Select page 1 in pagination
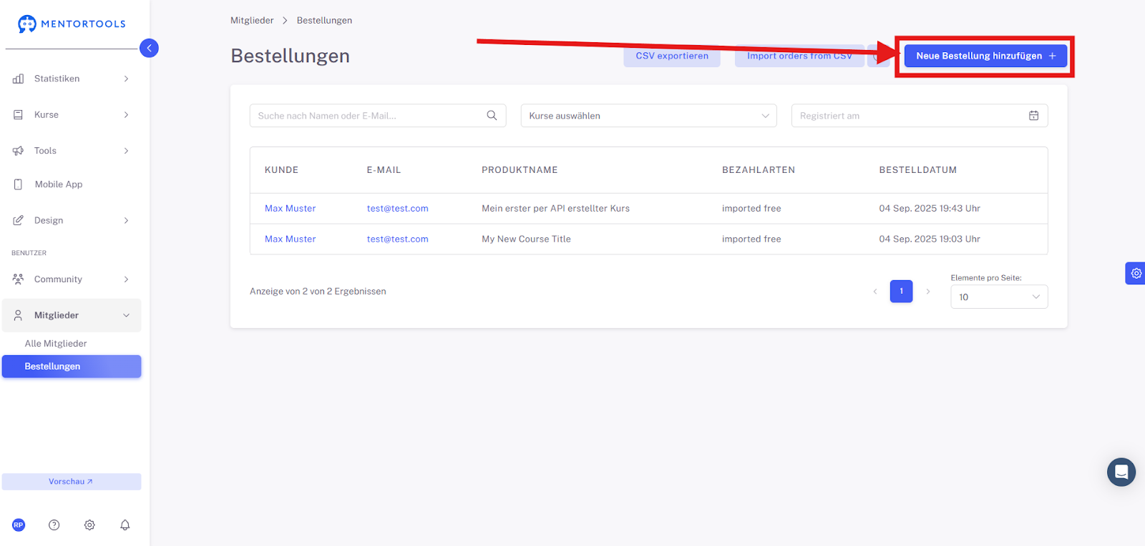1145x546 pixels. click(901, 291)
